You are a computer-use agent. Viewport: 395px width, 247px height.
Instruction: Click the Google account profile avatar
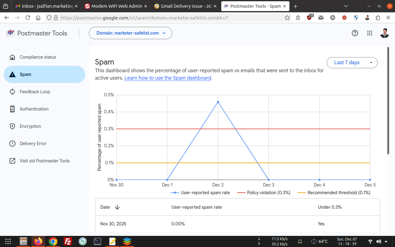[384, 33]
